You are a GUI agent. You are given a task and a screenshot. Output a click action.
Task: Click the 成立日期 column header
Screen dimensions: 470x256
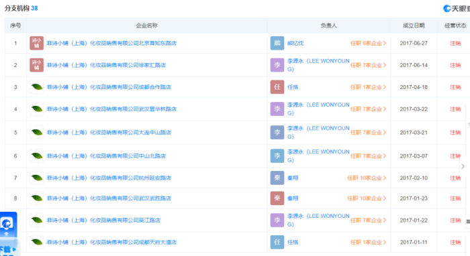click(x=414, y=25)
